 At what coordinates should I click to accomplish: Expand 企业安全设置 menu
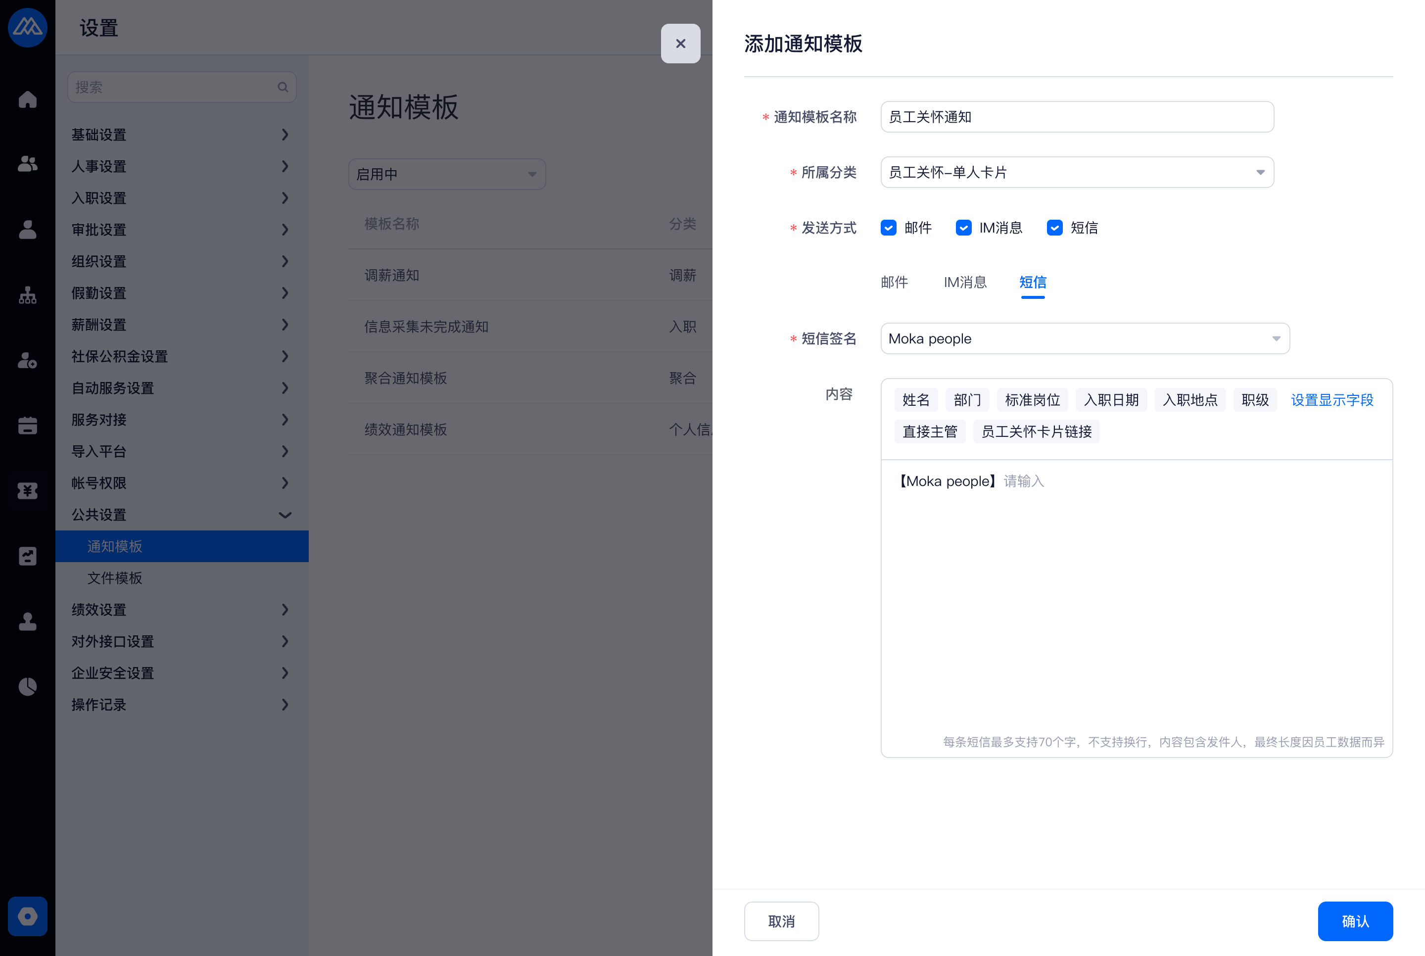pos(182,673)
